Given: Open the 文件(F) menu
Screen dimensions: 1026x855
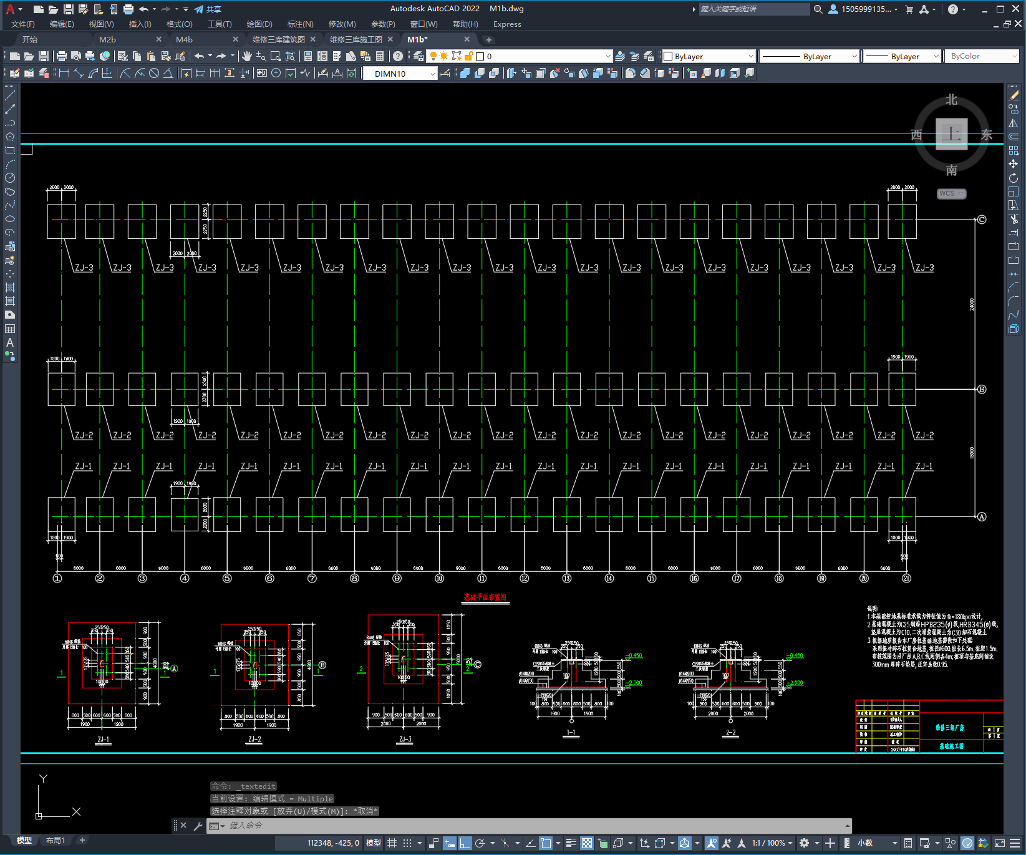Looking at the screenshot, I should 23,24.
